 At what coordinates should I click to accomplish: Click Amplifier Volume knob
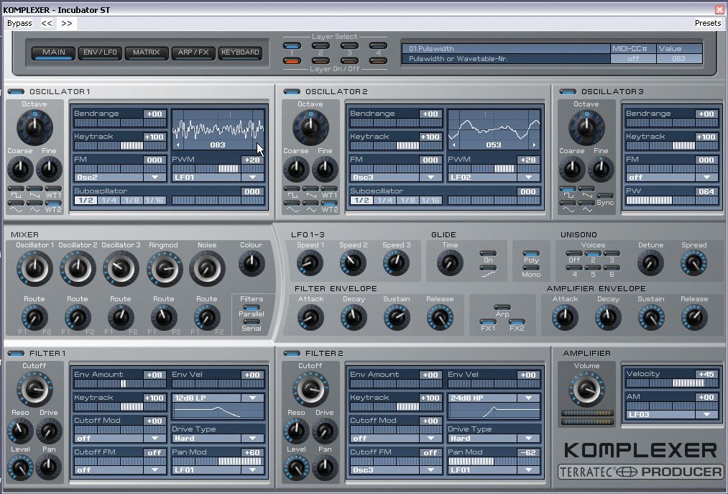[x=586, y=389]
